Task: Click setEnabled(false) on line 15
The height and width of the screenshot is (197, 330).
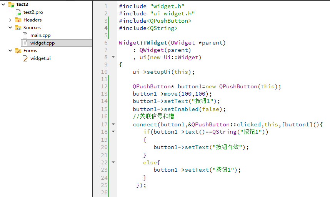Action: 193,109
